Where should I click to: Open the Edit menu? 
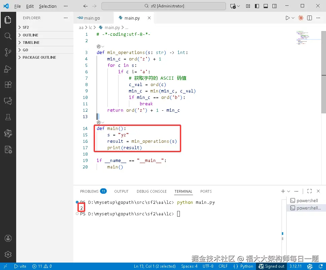(x=30, y=6)
